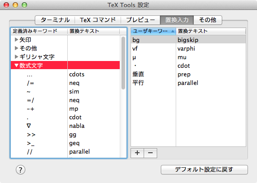Select the ∇ predefined keyword
Viewport: 257px width, 183px height.
point(29,126)
